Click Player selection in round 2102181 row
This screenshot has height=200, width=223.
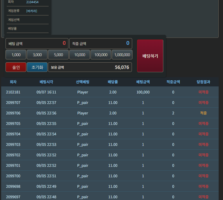[x=83, y=92]
